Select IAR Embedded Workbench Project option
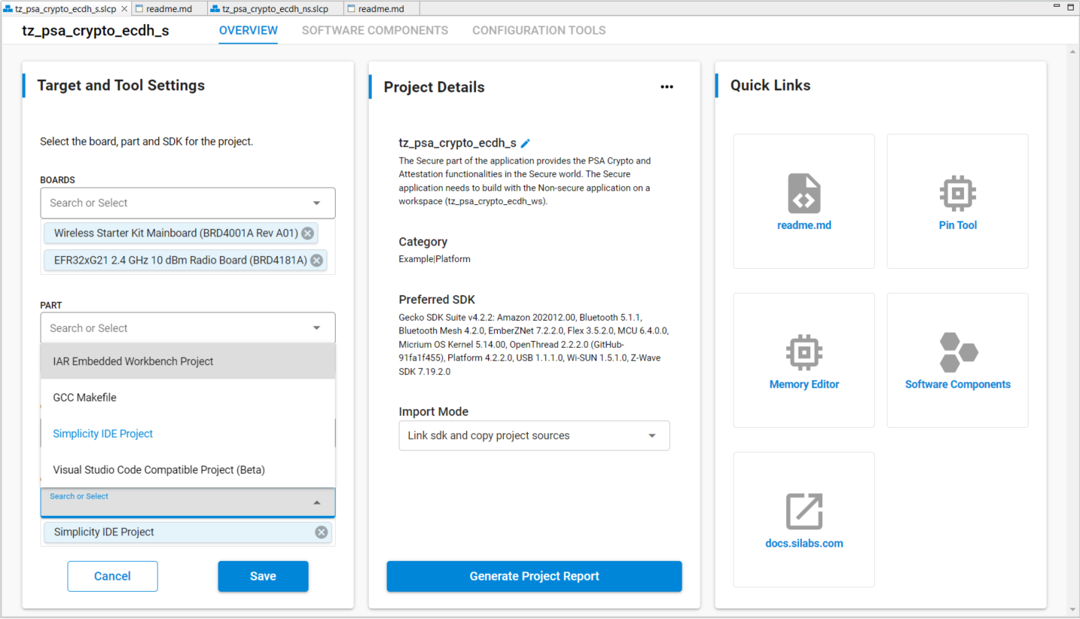The height and width of the screenshot is (619, 1080). pyautogui.click(x=133, y=361)
